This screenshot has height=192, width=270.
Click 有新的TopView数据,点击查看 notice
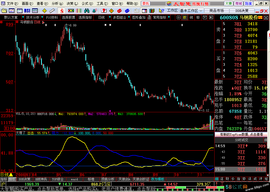click(241, 134)
